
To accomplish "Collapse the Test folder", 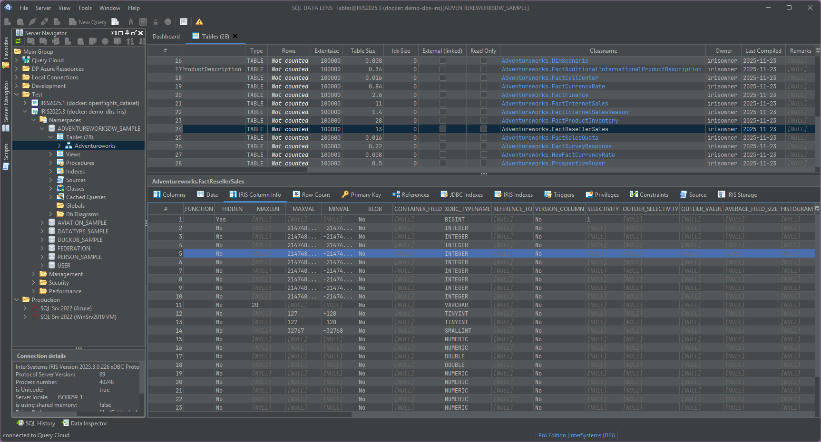I will (x=17, y=95).
